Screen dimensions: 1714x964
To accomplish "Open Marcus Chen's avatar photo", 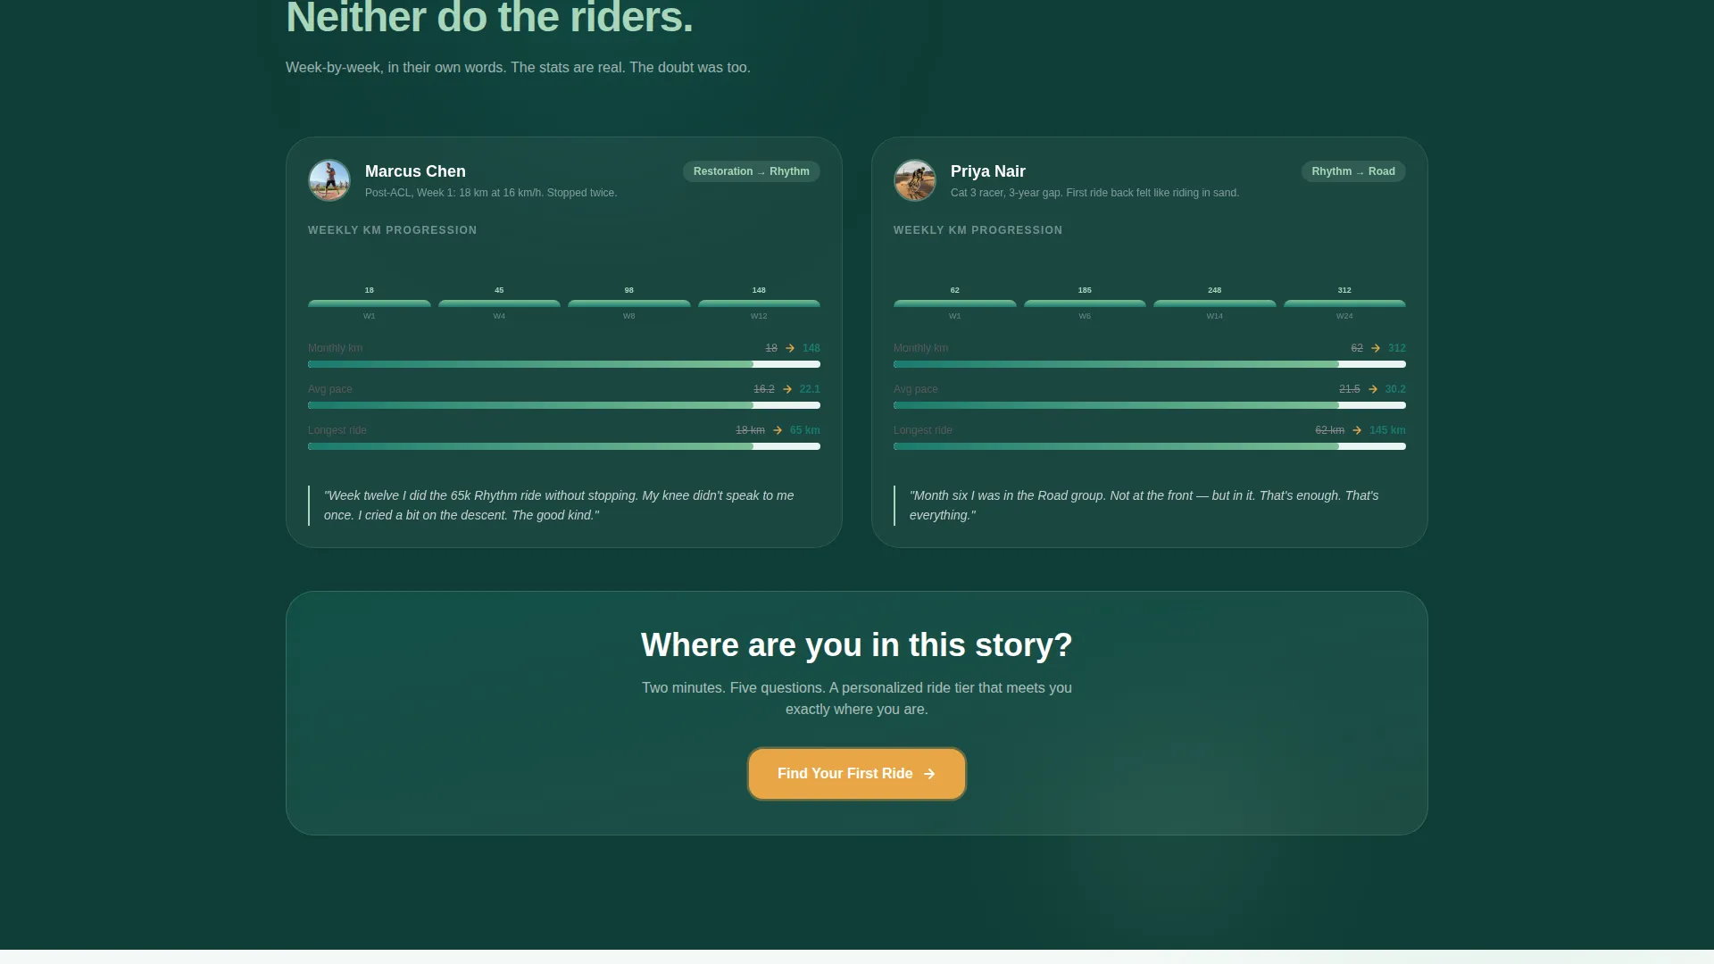I will coord(329,180).
